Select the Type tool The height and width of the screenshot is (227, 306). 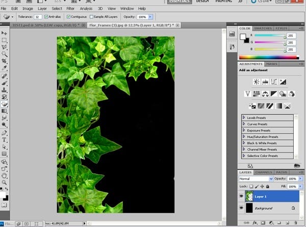4,140
